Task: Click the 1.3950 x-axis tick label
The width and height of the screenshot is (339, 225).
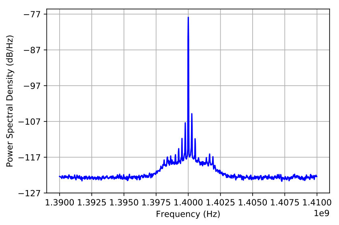Action: pyautogui.click(x=124, y=203)
